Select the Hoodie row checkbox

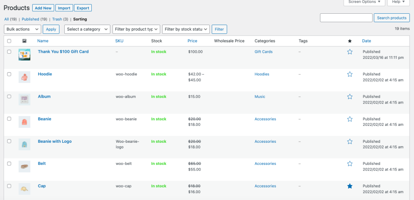pyautogui.click(x=9, y=74)
